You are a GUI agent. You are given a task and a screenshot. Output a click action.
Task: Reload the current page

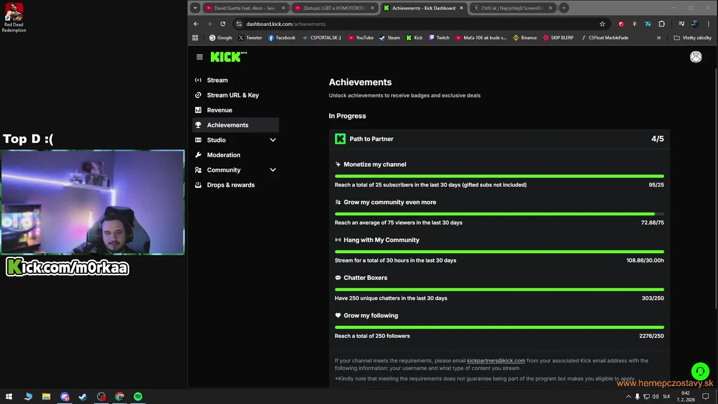point(223,24)
